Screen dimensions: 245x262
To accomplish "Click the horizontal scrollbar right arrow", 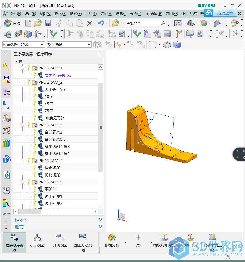I will pyautogui.click(x=95, y=212).
